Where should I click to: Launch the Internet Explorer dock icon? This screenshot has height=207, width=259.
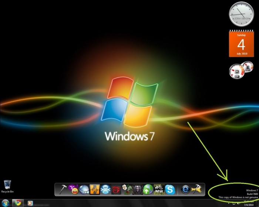185,190
